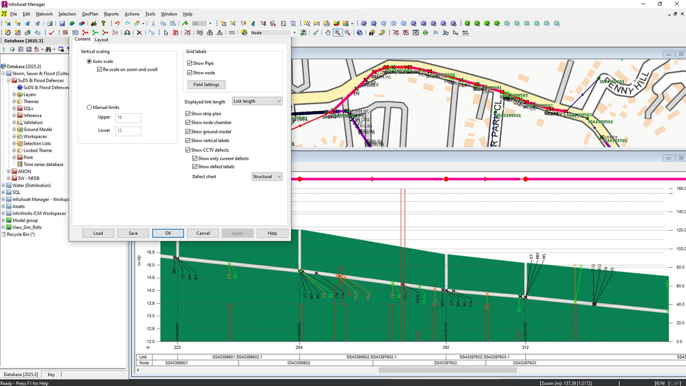Expand the Ground Model tree node
Image resolution: width=686 pixels, height=386 pixels.
click(14, 129)
